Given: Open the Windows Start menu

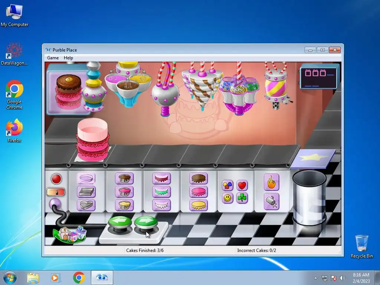Looking at the screenshot, I should (x=10, y=278).
